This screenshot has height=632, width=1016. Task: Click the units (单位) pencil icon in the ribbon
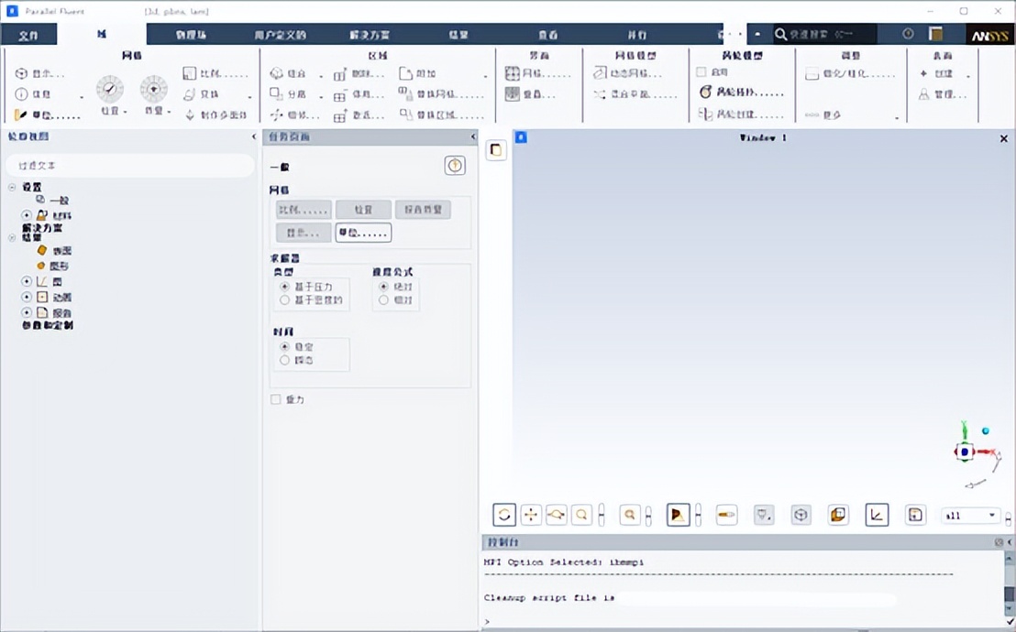[x=20, y=114]
